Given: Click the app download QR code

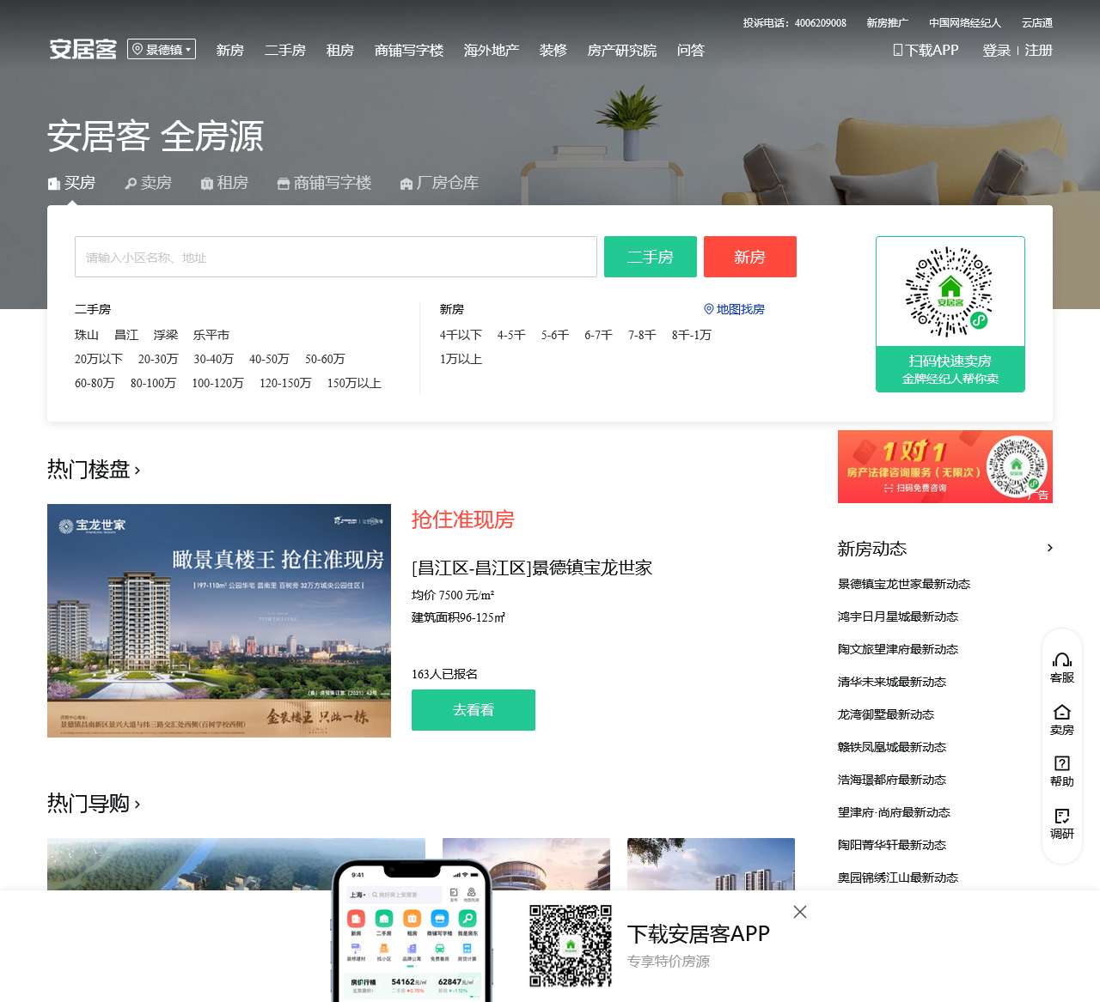Looking at the screenshot, I should pos(571,946).
